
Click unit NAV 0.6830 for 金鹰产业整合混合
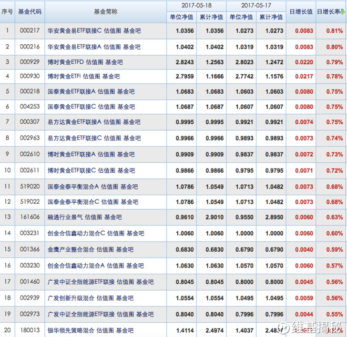(185, 249)
